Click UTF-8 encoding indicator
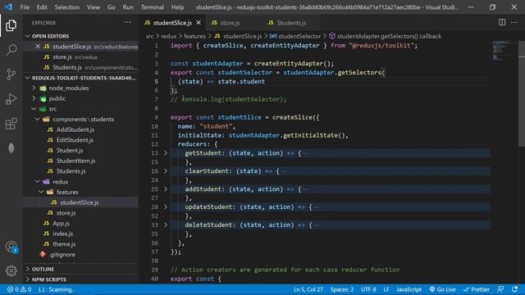Screen dimensions: 525x295 (x=368, y=289)
